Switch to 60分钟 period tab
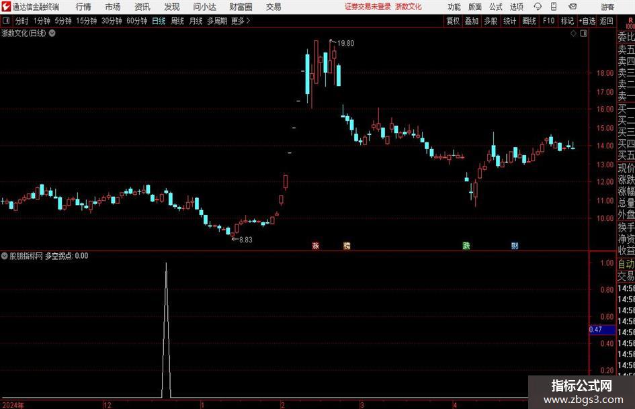Screen dimensions: 635x409 click(x=137, y=21)
